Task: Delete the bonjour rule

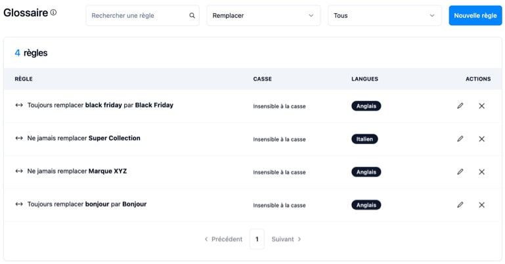Action: (x=481, y=204)
